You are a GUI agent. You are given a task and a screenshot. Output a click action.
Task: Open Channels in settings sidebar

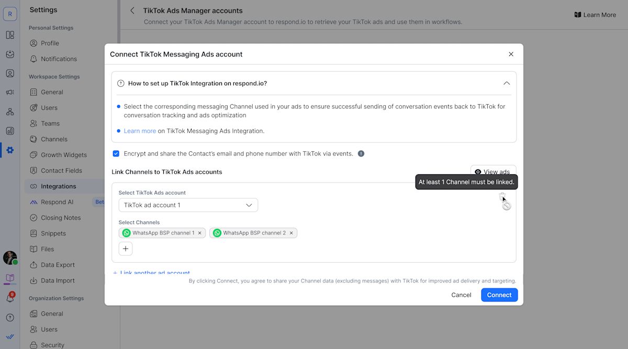tap(54, 139)
